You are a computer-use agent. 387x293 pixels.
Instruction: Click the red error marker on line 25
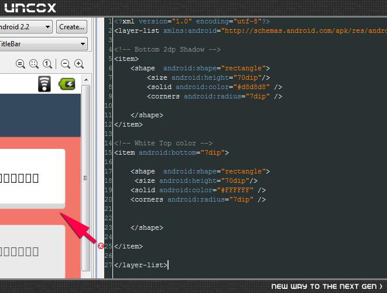[x=101, y=246]
